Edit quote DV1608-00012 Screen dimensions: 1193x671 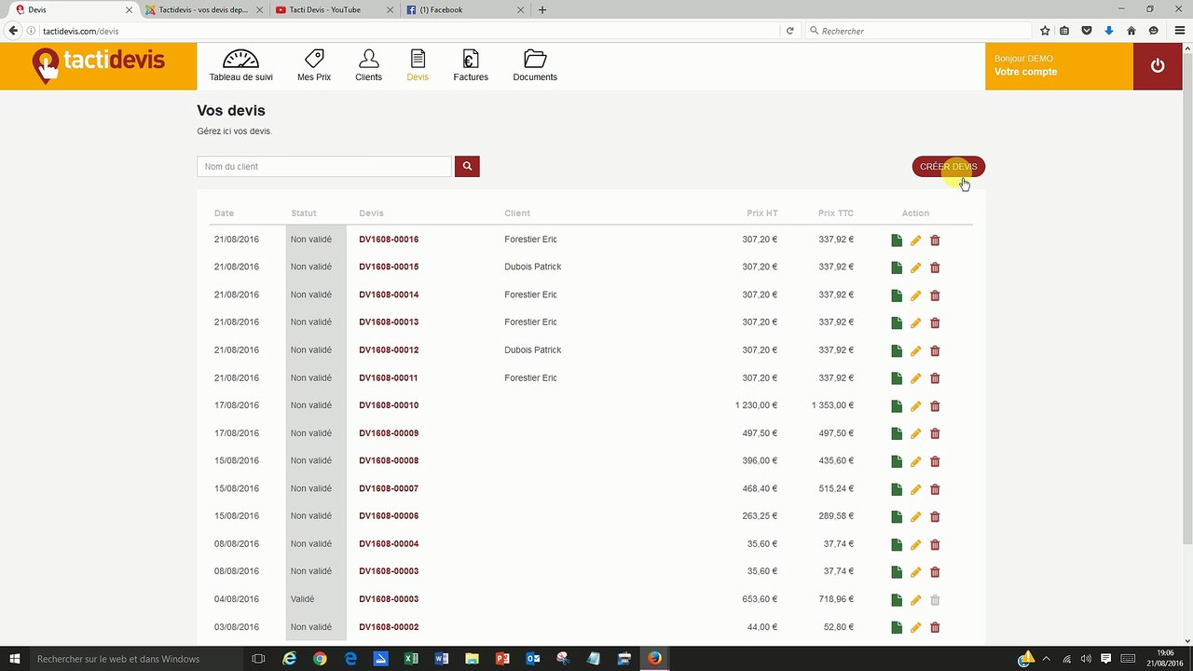915,351
